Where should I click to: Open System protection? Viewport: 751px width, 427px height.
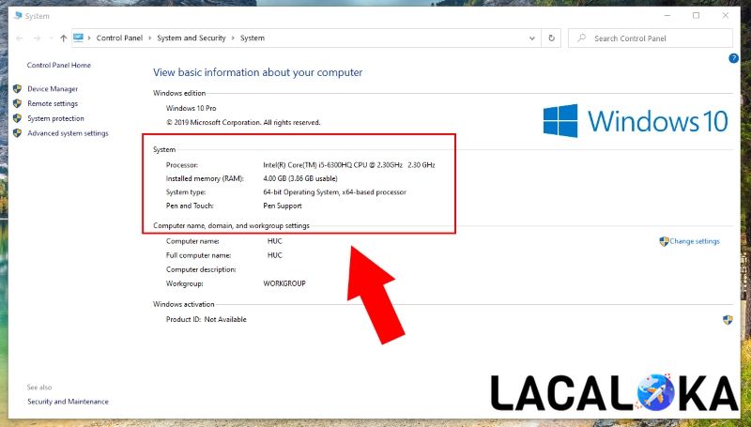[x=55, y=118]
